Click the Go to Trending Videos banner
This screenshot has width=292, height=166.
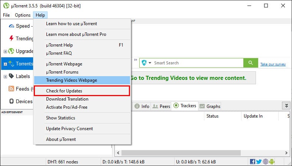193,78
